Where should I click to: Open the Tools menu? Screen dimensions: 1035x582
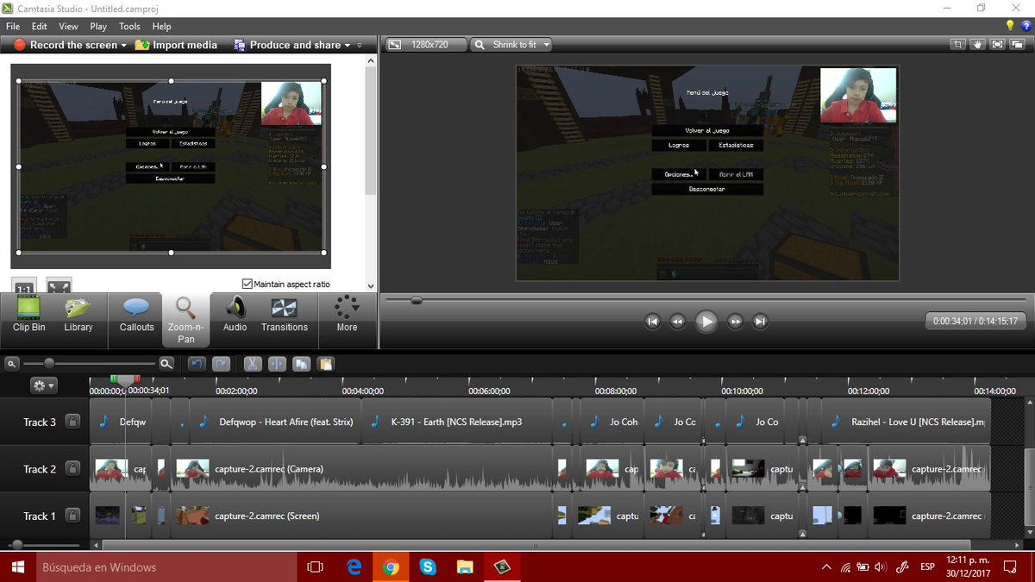tap(129, 27)
